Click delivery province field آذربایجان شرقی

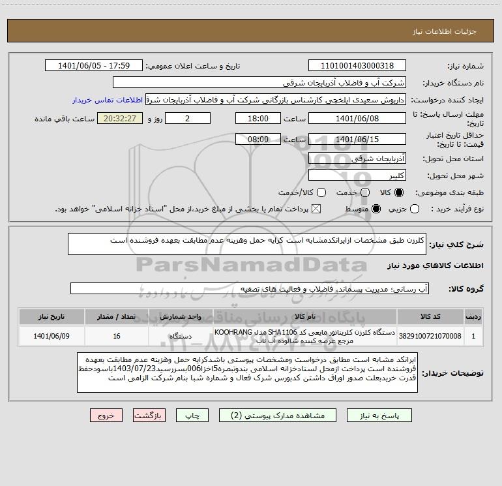[x=357, y=158]
